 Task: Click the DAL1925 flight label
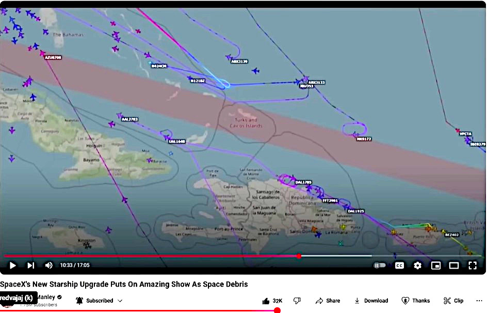[356, 211]
